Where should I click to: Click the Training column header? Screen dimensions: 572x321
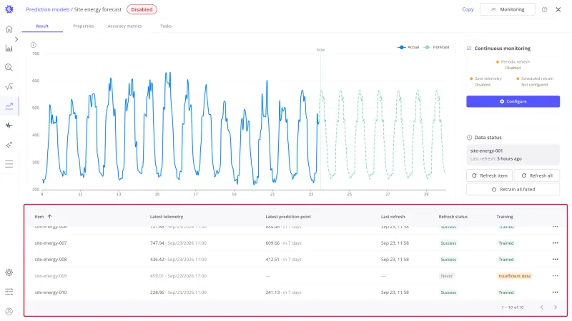(505, 217)
